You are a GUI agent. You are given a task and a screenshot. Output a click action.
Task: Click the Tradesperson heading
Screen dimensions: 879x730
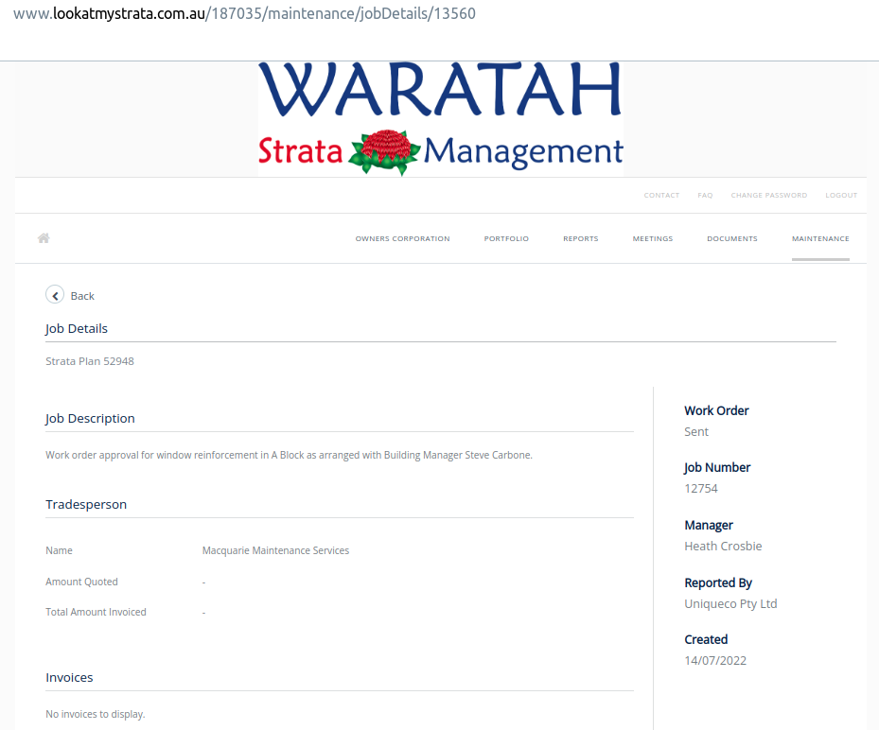pos(86,504)
